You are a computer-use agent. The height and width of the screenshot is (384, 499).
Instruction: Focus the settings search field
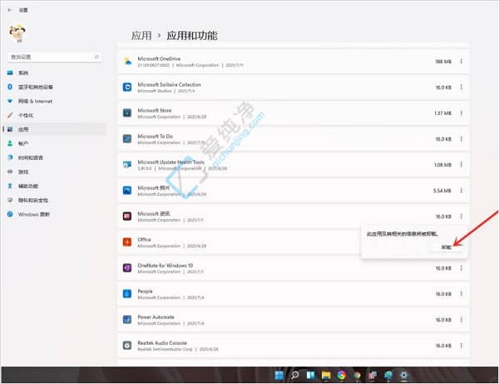coord(54,57)
